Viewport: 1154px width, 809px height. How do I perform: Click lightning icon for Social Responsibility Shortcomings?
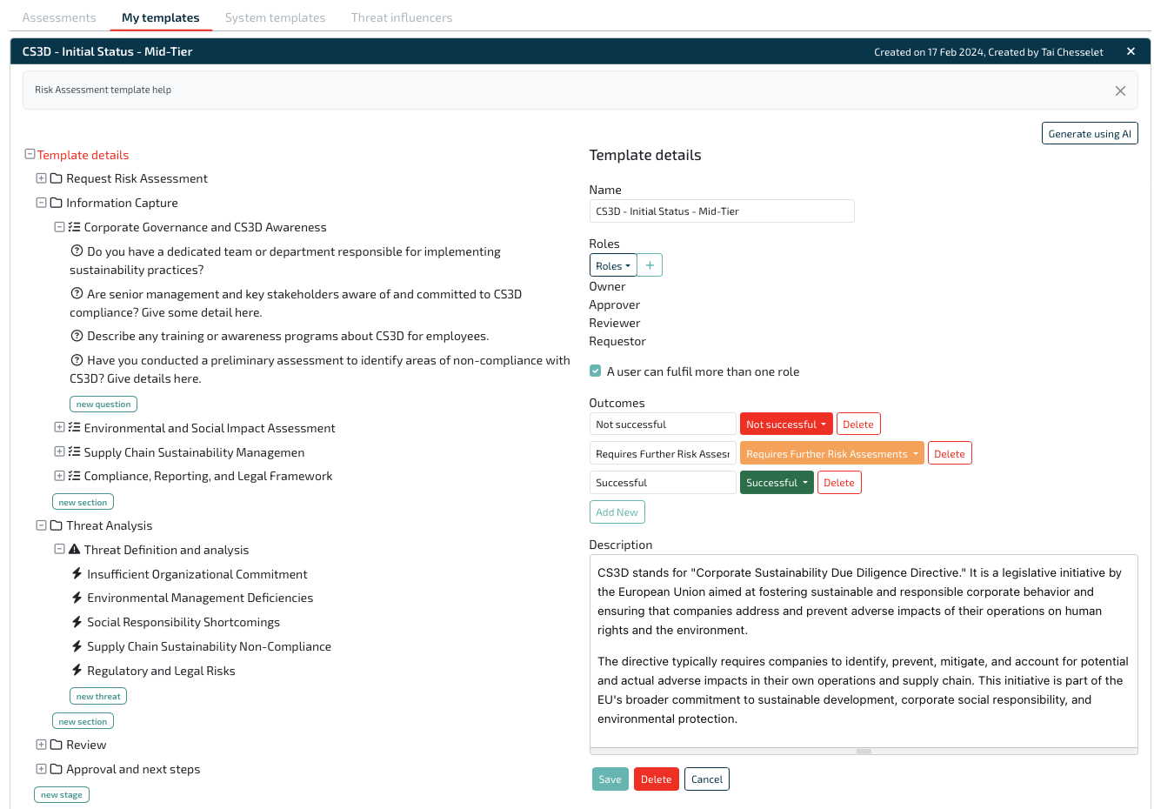pos(77,622)
